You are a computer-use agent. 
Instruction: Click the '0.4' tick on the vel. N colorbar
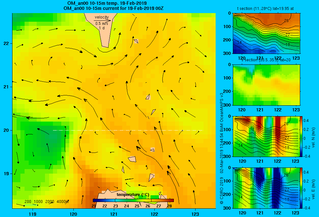click(306, 121)
